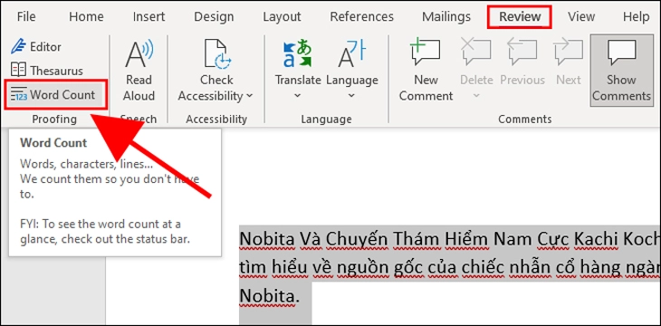Click the Translate icon
Screen dimensions: 661x326
point(298,54)
